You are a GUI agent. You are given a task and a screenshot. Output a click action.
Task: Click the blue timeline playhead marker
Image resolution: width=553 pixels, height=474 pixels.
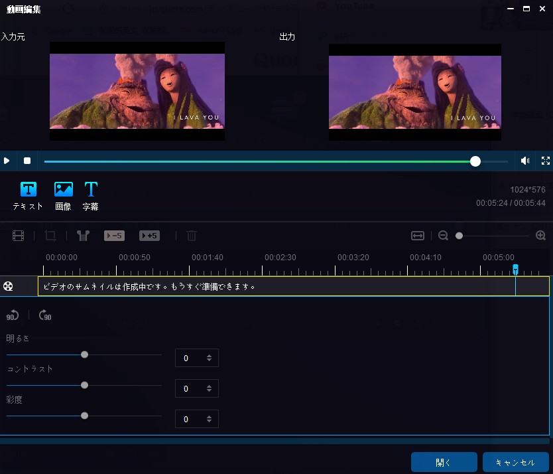pos(516,270)
